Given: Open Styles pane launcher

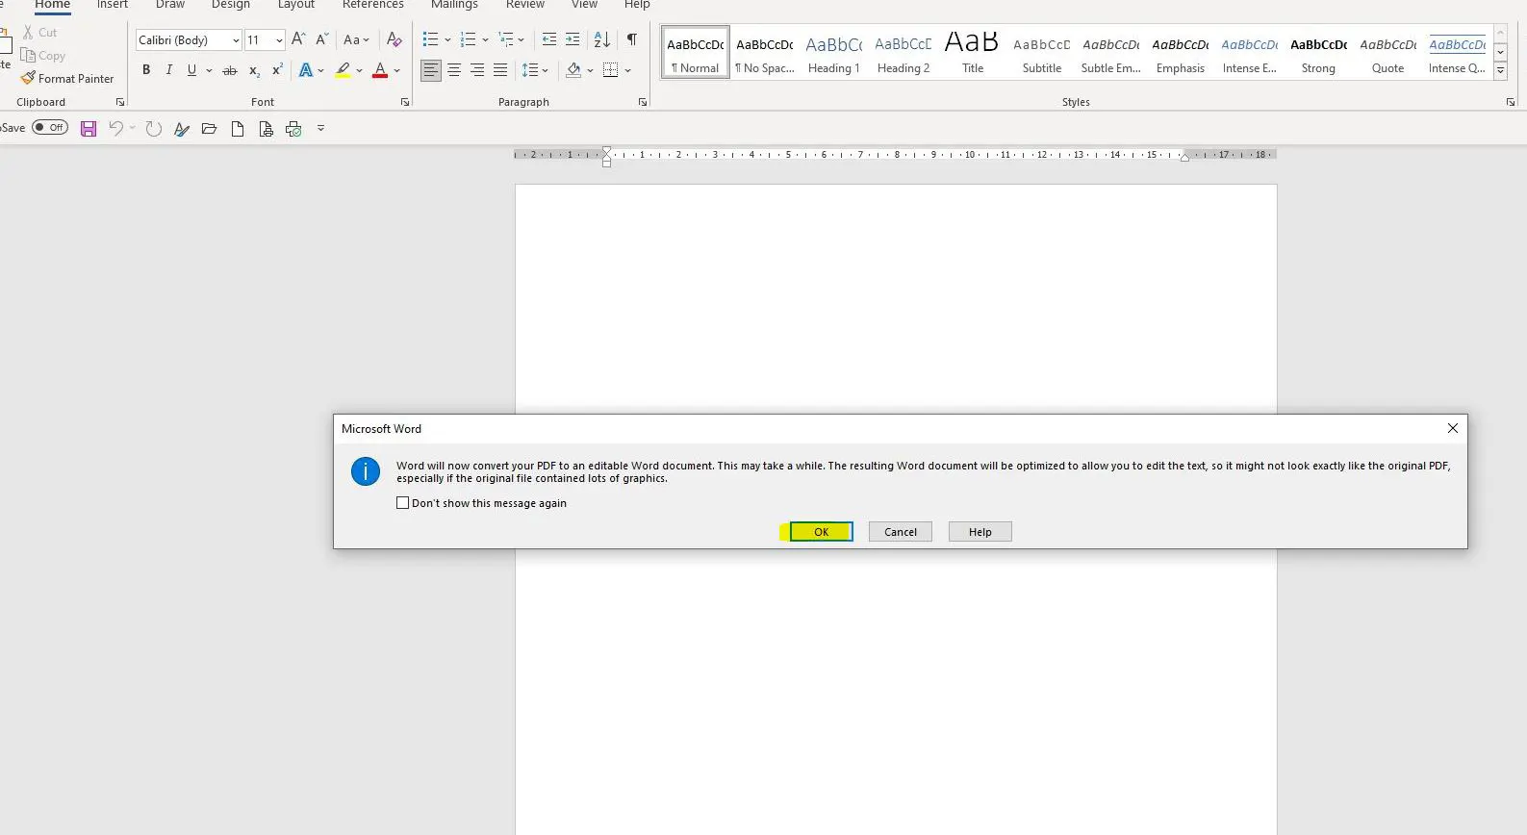Looking at the screenshot, I should click(x=1511, y=102).
